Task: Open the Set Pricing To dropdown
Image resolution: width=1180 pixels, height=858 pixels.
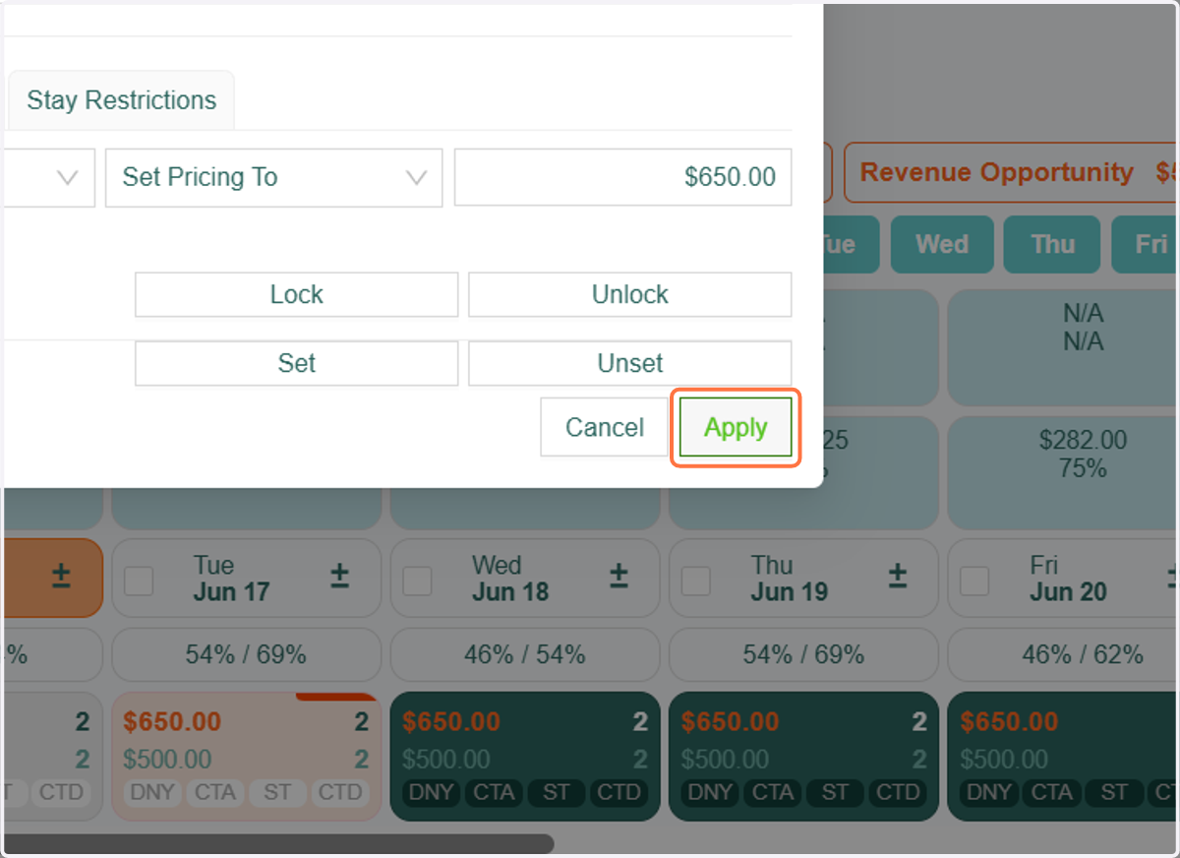Action: click(273, 177)
